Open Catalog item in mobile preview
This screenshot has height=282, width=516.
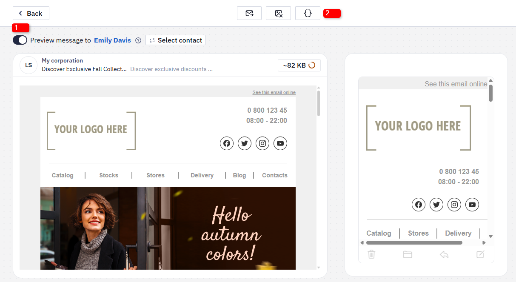(x=379, y=233)
